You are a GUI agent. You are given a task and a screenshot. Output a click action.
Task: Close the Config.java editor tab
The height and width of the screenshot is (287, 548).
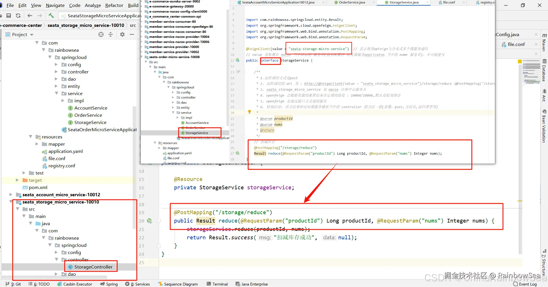coord(536,34)
